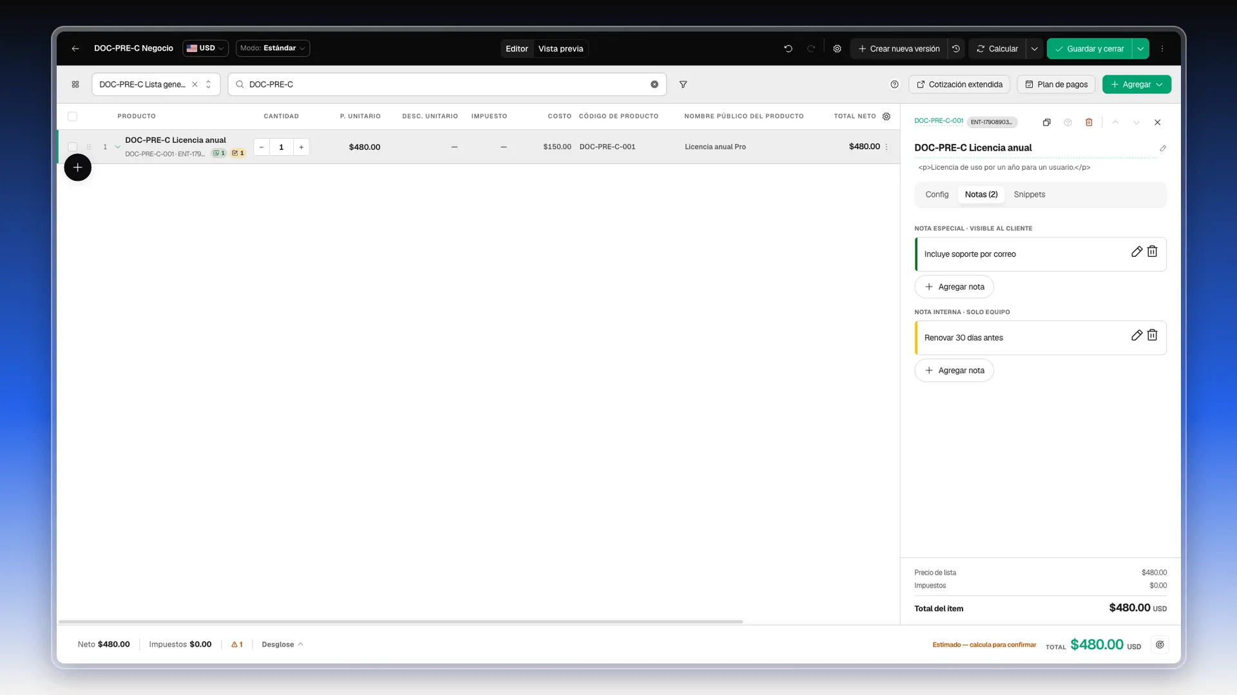Viewport: 1237px width, 695px height.
Task: Click Guardar y cerrar button
Action: (x=1089, y=48)
